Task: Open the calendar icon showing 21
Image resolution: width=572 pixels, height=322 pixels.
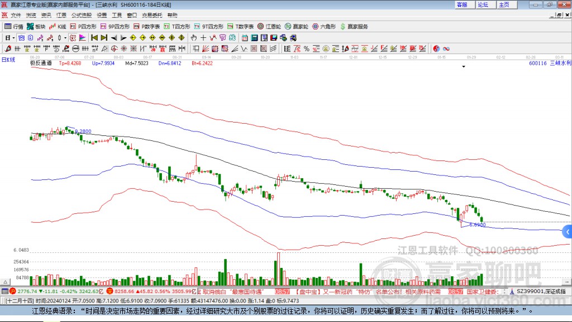Action: 245,38
